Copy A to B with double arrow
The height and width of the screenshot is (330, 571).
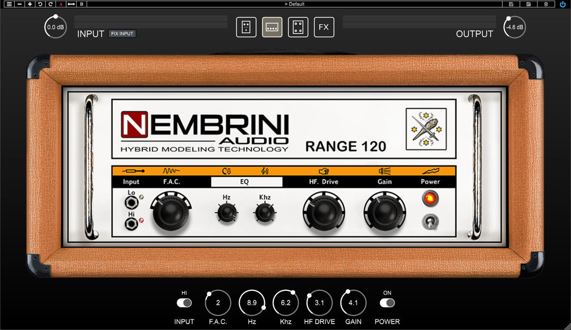pos(71,4)
